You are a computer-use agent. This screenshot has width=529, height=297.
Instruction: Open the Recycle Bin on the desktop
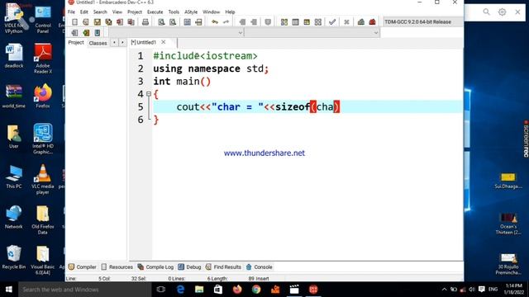[x=14, y=257]
